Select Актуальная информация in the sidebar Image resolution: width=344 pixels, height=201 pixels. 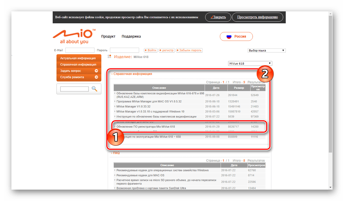(x=78, y=58)
